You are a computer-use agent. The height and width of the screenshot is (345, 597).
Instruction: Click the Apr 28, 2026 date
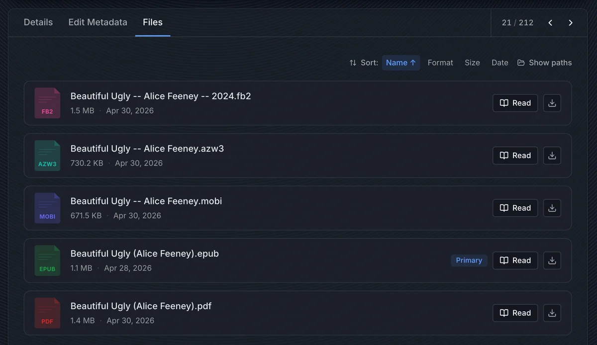tap(128, 268)
